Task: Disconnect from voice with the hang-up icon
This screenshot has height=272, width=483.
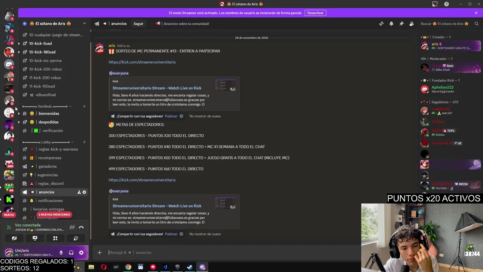Action: pos(81,227)
